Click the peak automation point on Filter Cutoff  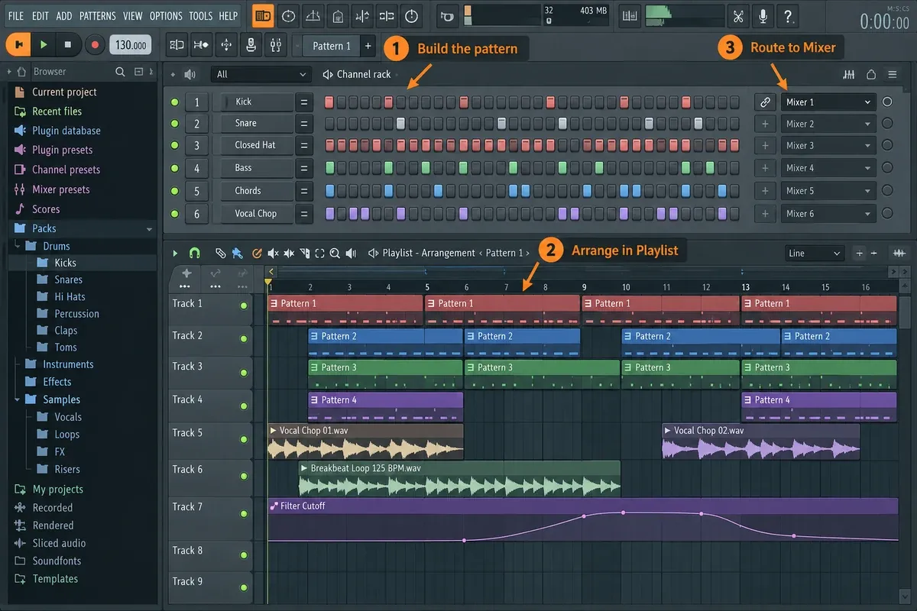click(624, 512)
